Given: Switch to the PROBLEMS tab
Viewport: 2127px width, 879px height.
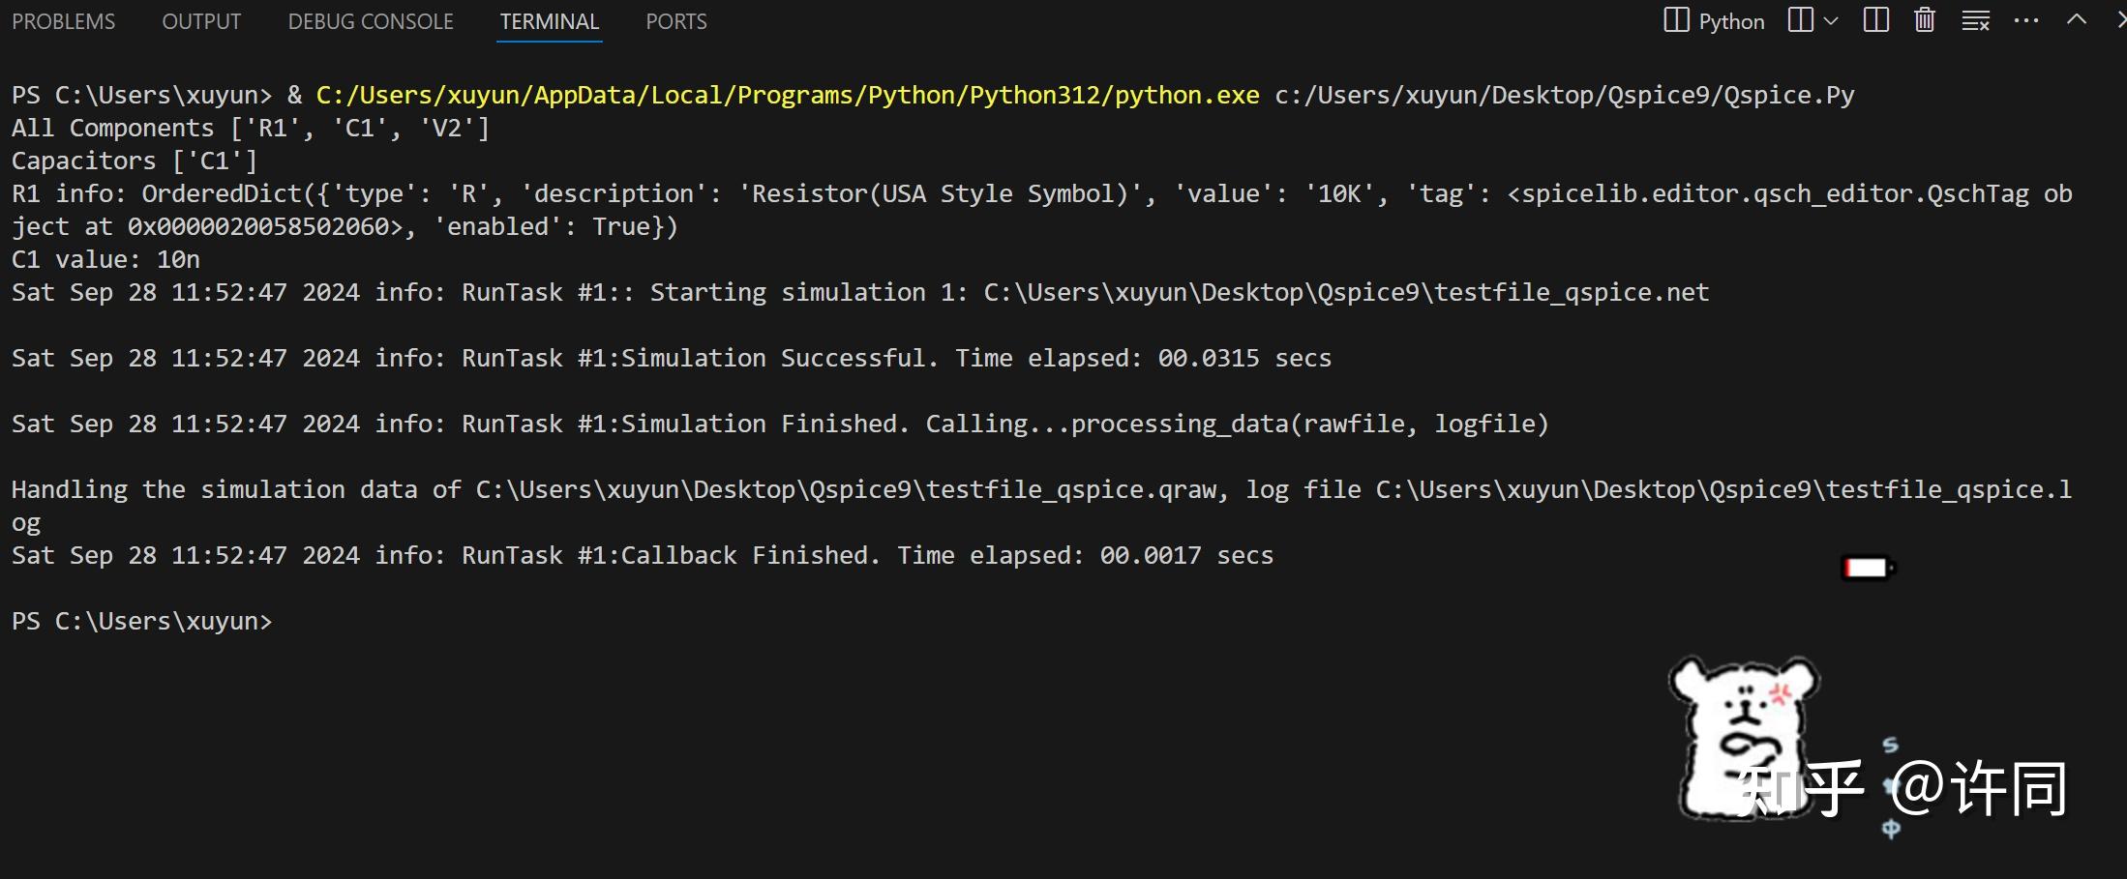Looking at the screenshot, I should point(63,21).
